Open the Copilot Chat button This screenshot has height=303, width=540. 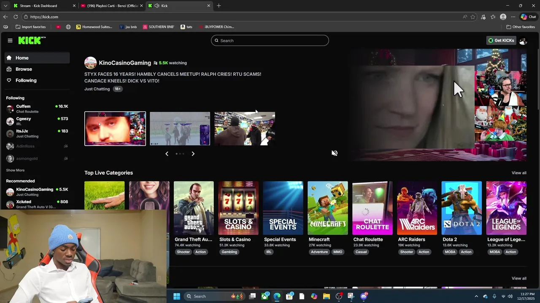pyautogui.click(x=529, y=17)
